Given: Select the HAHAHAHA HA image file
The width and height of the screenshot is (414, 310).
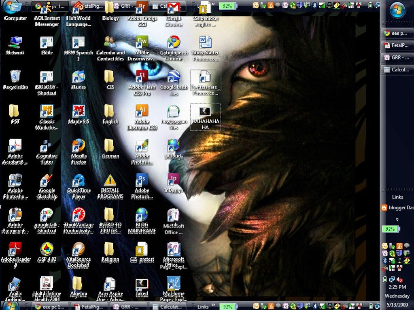Looking at the screenshot, I should click(x=205, y=117).
